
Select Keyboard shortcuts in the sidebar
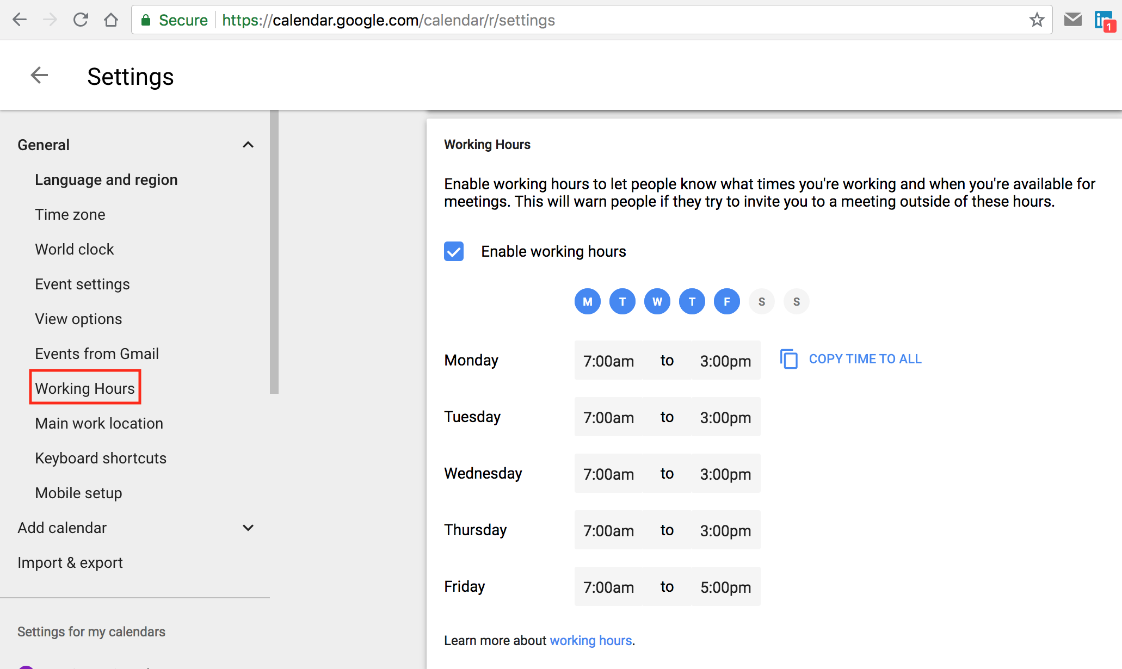(x=100, y=457)
